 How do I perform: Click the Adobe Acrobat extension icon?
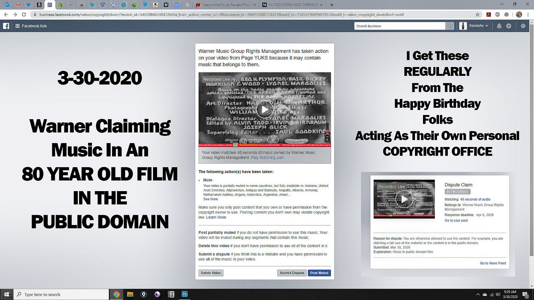click(x=489, y=14)
